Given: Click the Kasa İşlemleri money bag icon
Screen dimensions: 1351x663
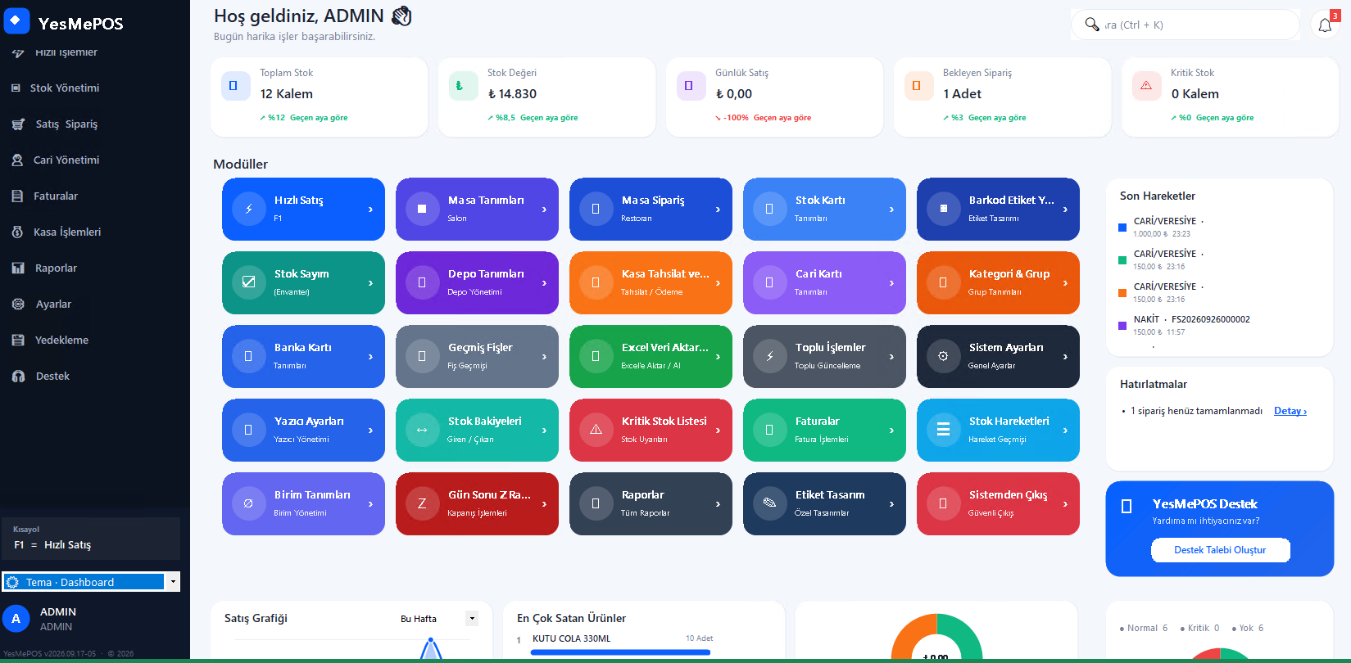Looking at the screenshot, I should [x=17, y=232].
